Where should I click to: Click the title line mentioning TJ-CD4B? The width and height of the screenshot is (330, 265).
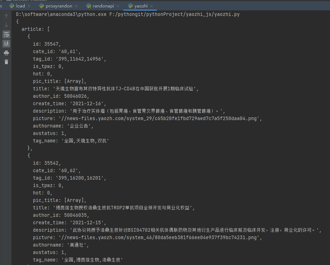click(x=115, y=89)
